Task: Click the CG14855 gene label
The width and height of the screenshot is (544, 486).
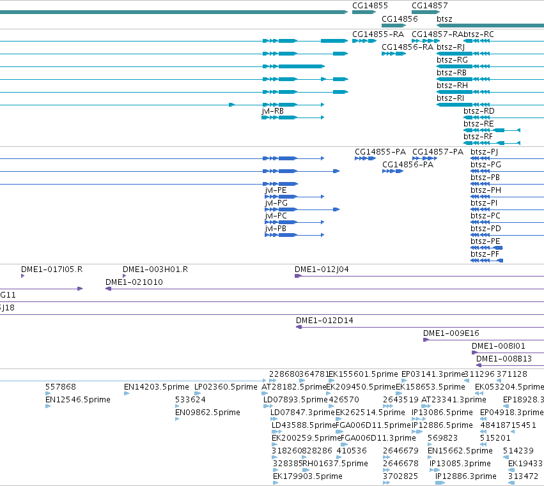Action: pos(370,6)
